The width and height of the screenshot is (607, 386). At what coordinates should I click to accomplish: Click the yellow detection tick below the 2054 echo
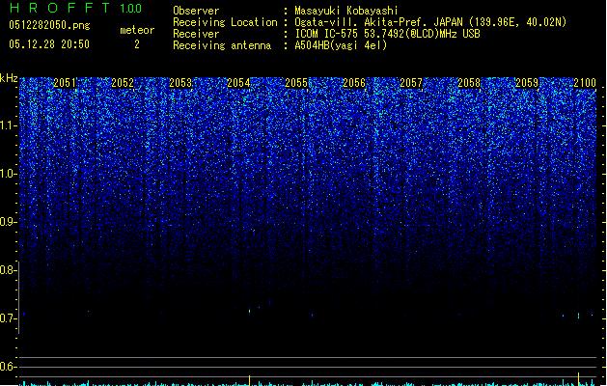pyautogui.click(x=249, y=380)
